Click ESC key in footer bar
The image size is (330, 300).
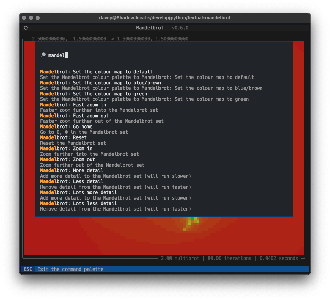click(x=28, y=269)
